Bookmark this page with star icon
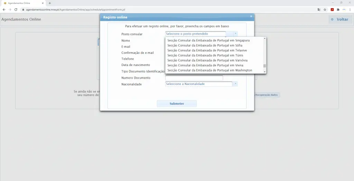Viewport: 354px width, 181px height. (x=325, y=10)
